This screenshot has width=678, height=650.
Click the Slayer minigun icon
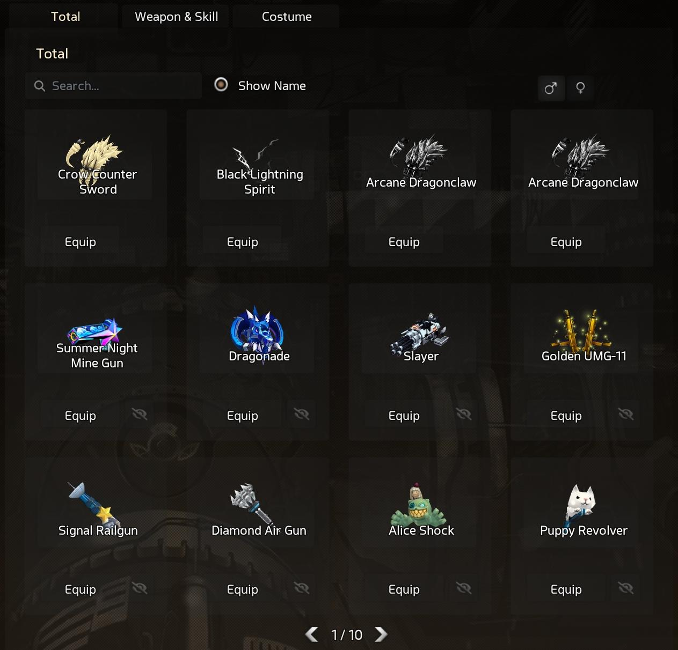pos(419,335)
